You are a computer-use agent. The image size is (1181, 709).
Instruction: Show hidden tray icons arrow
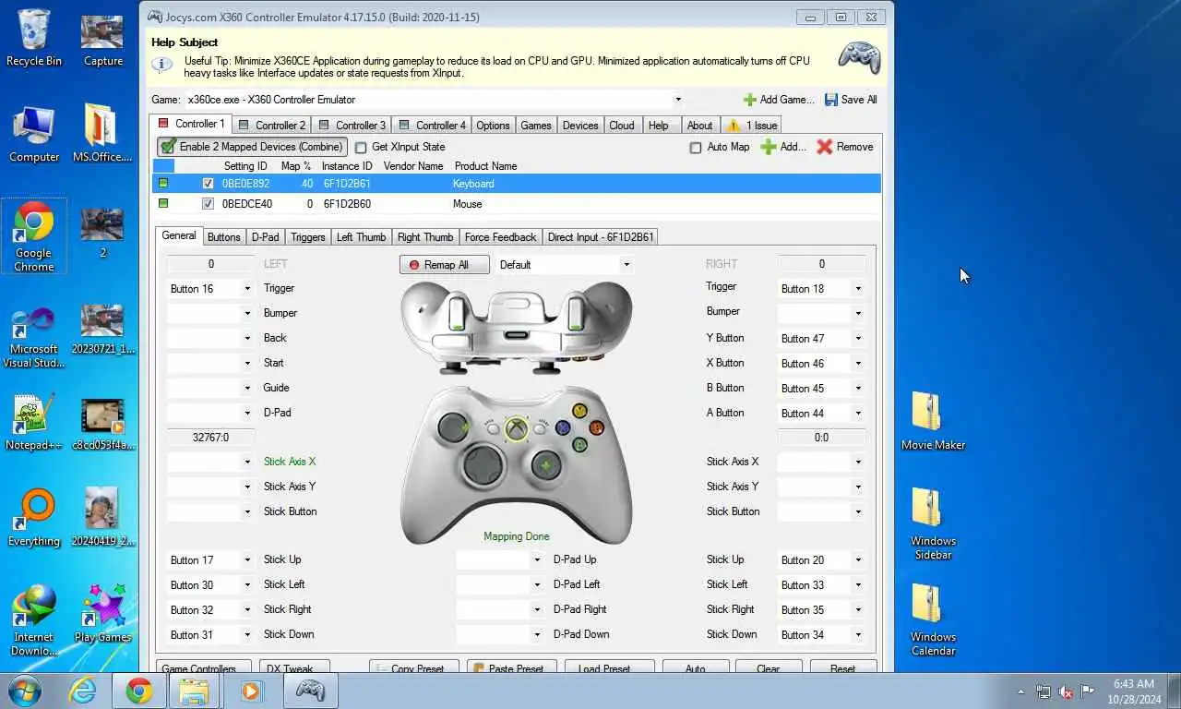(x=1021, y=691)
